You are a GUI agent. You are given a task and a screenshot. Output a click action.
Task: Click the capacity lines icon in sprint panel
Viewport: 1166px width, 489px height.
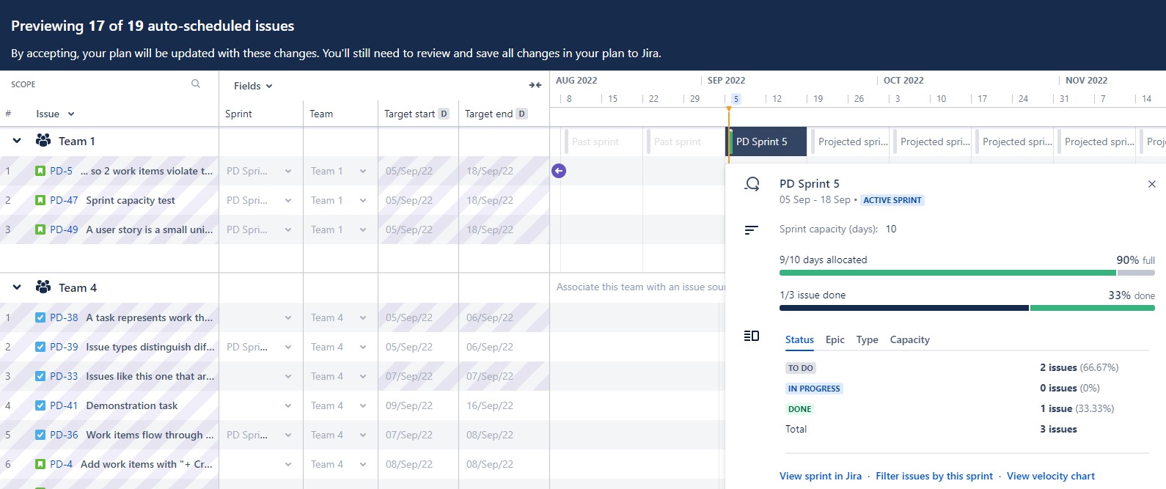[751, 229]
